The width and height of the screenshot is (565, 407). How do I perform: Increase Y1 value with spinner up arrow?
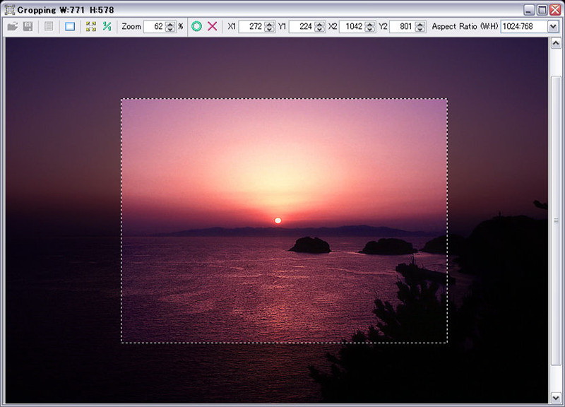pyautogui.click(x=320, y=23)
